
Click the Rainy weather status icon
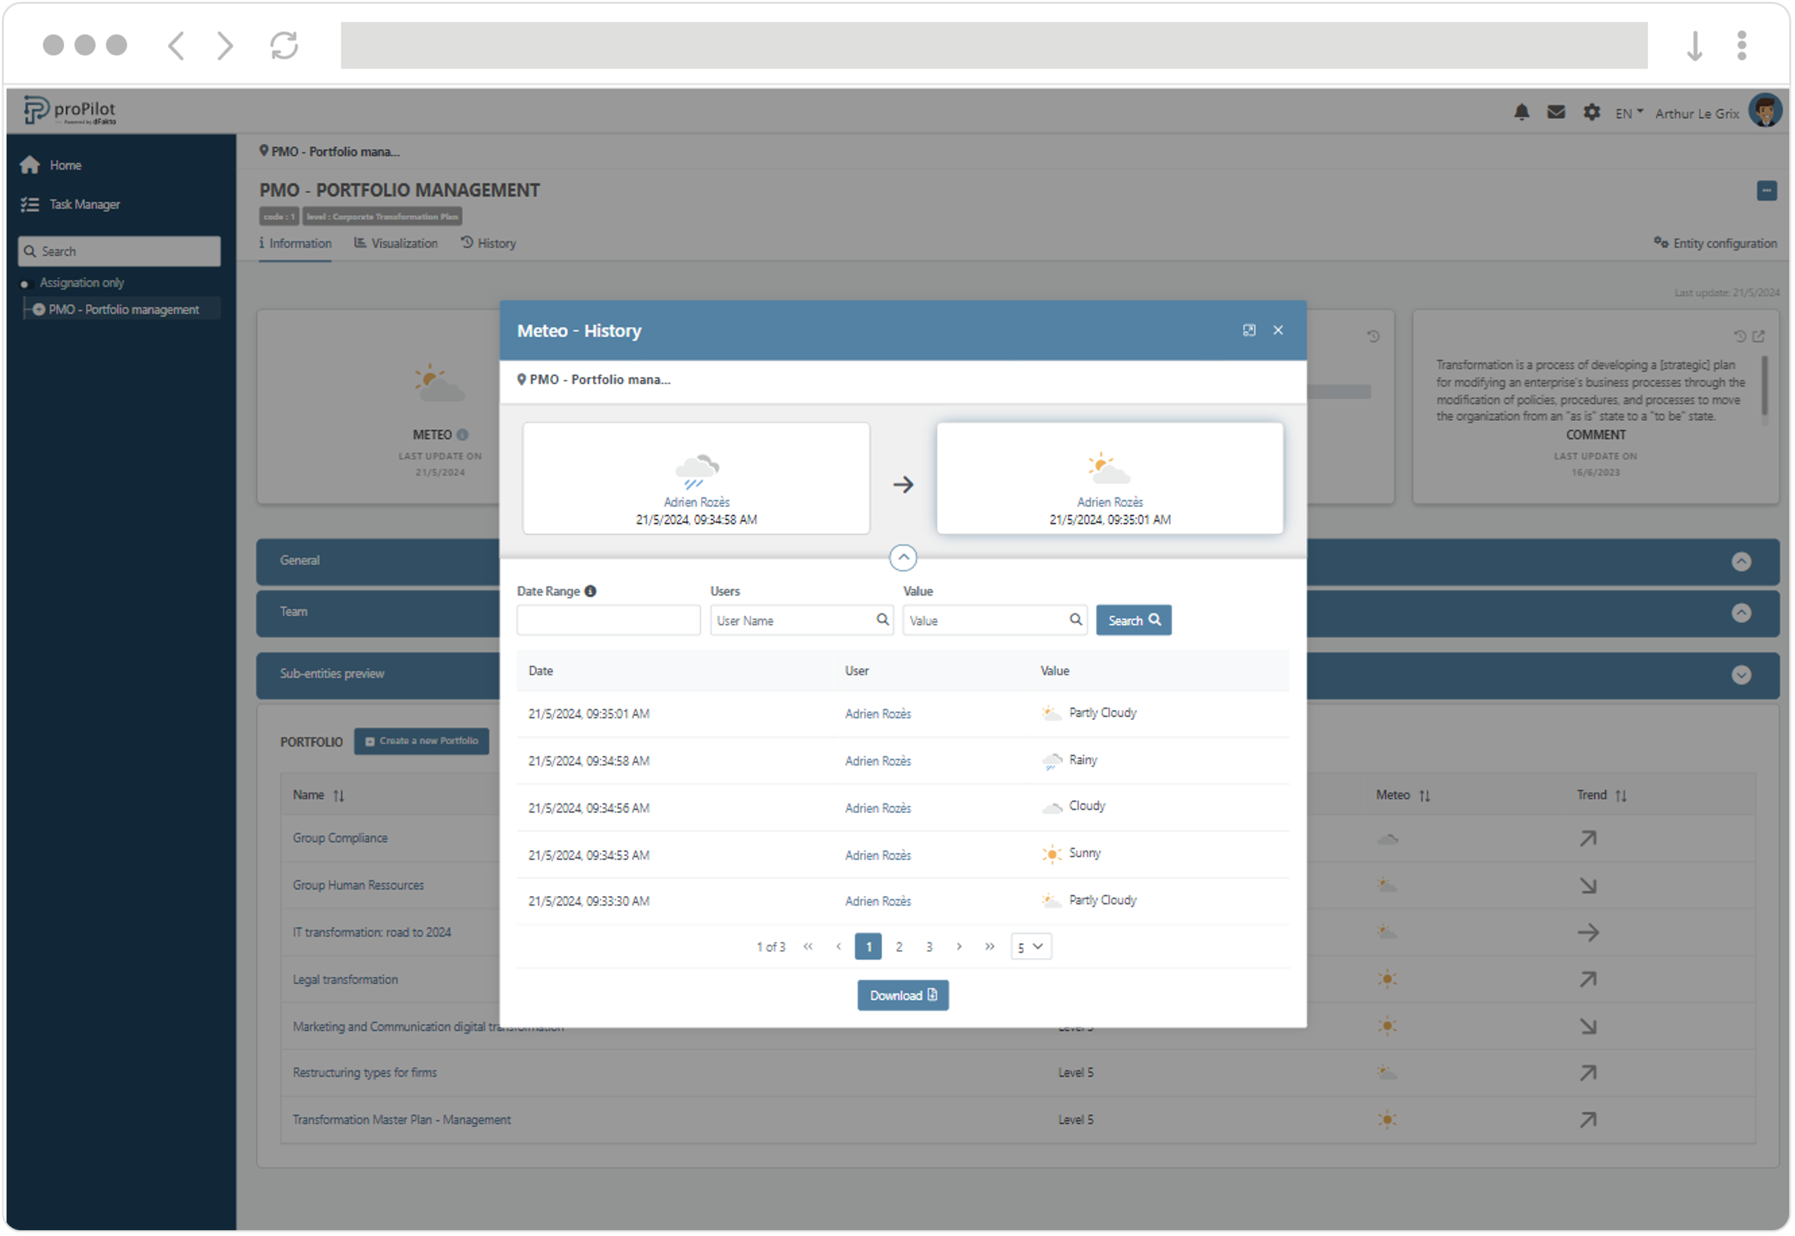[1050, 759]
